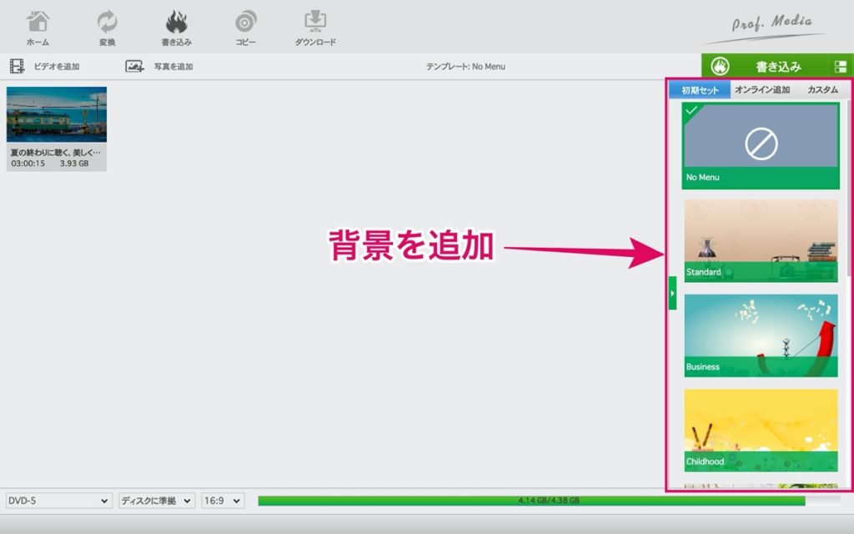Open the DVD-5 disc type dropdown

tap(58, 501)
